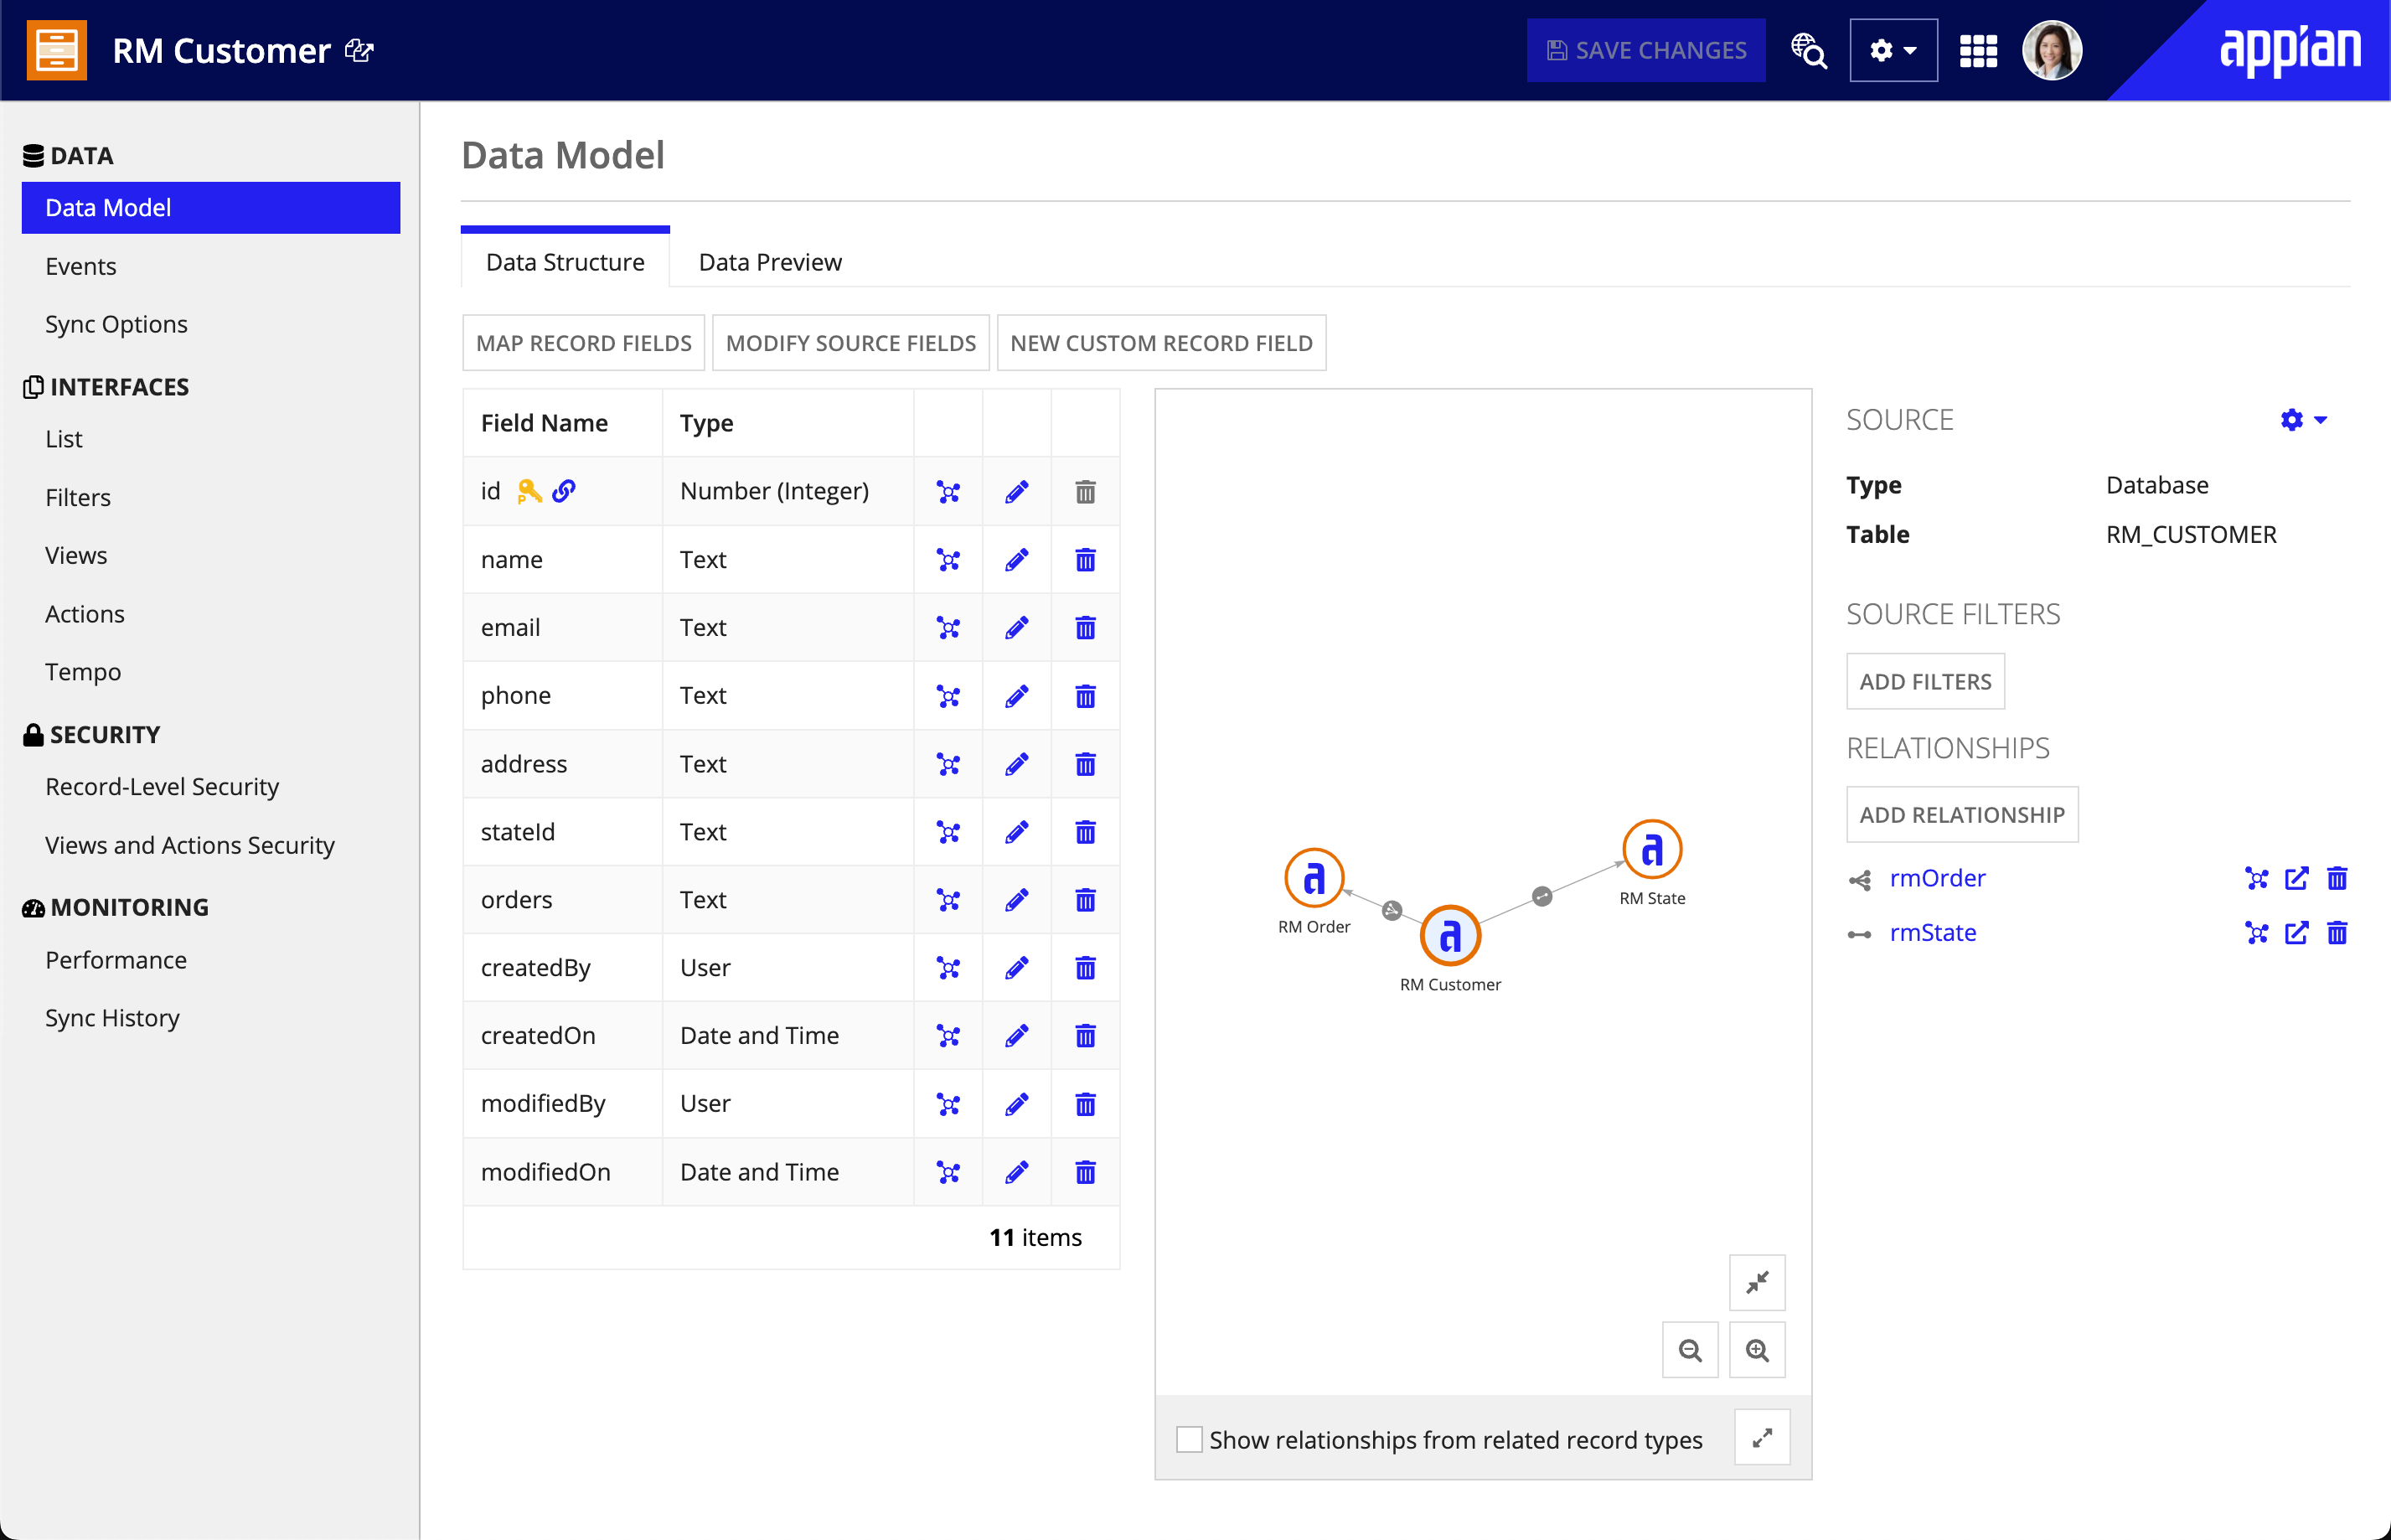Click the link icon next to id field
2391x1540 pixels.
coord(564,491)
